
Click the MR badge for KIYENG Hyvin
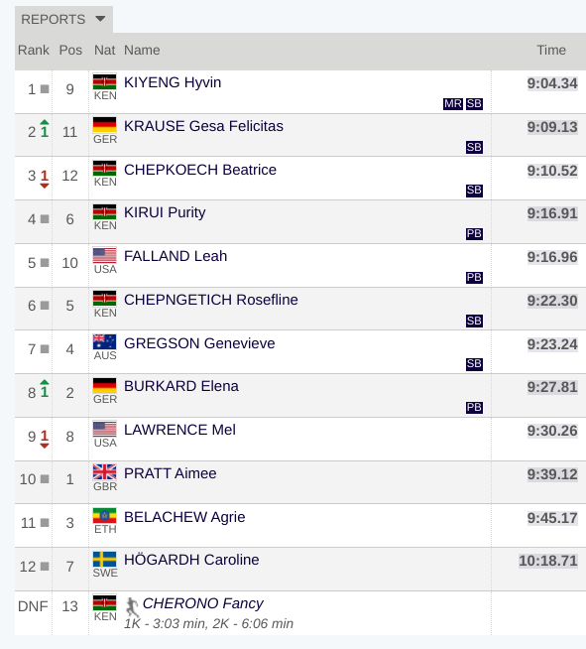(x=453, y=104)
